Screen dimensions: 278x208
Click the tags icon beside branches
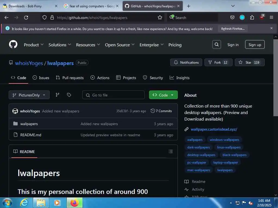[x=69, y=95]
